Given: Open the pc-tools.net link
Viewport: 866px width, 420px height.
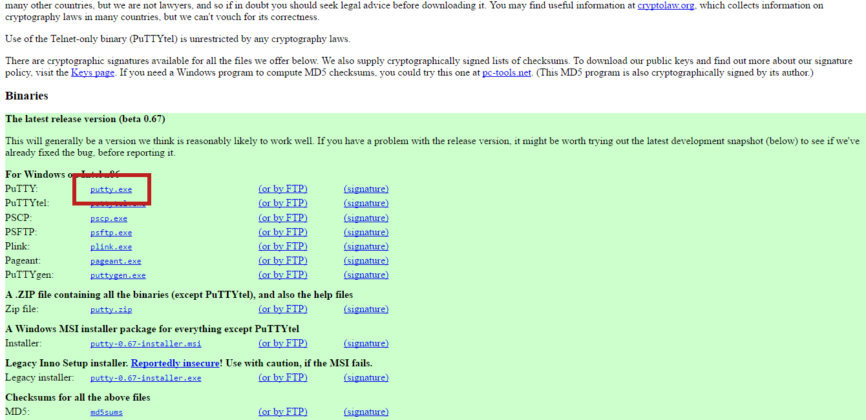Looking at the screenshot, I should click(507, 72).
